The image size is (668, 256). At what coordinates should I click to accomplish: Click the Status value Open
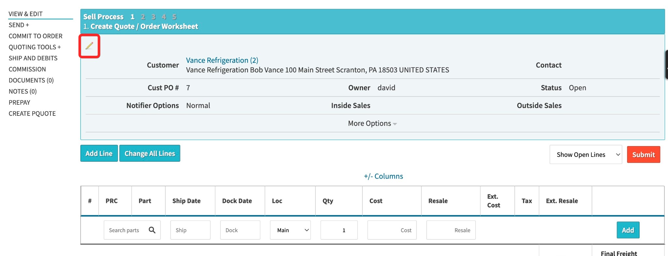click(578, 88)
